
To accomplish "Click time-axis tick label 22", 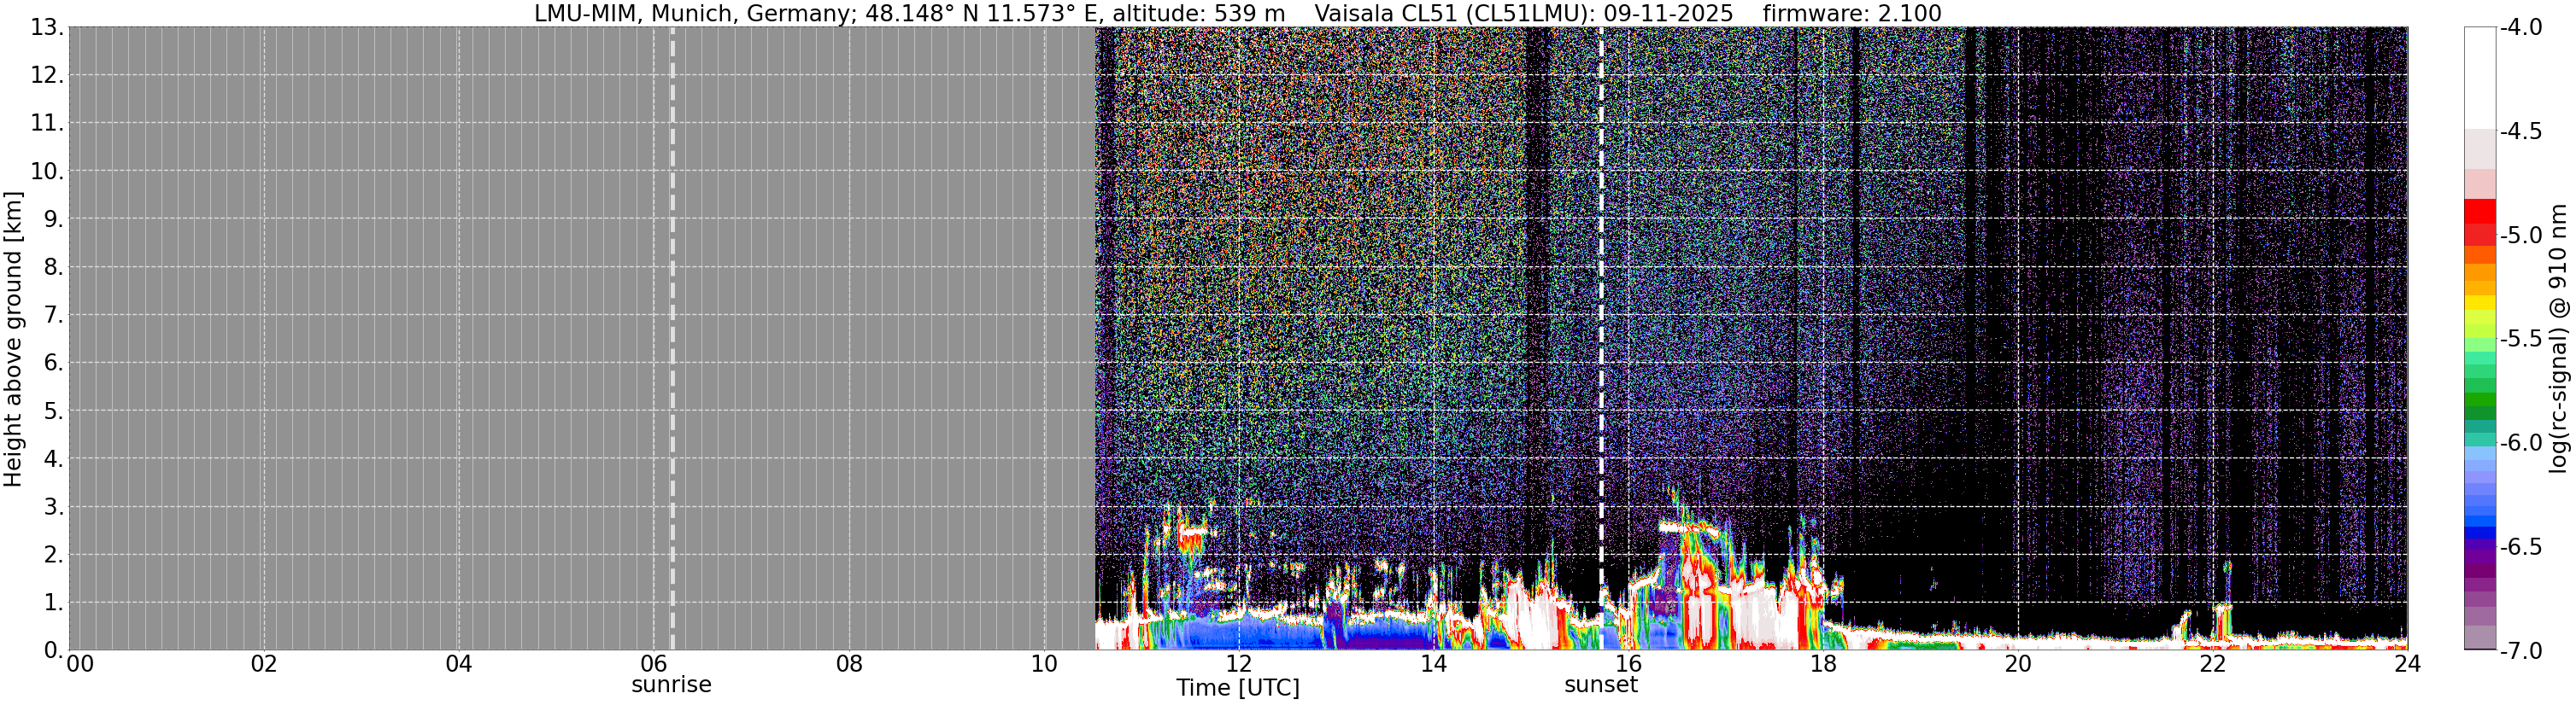I will (2213, 664).
